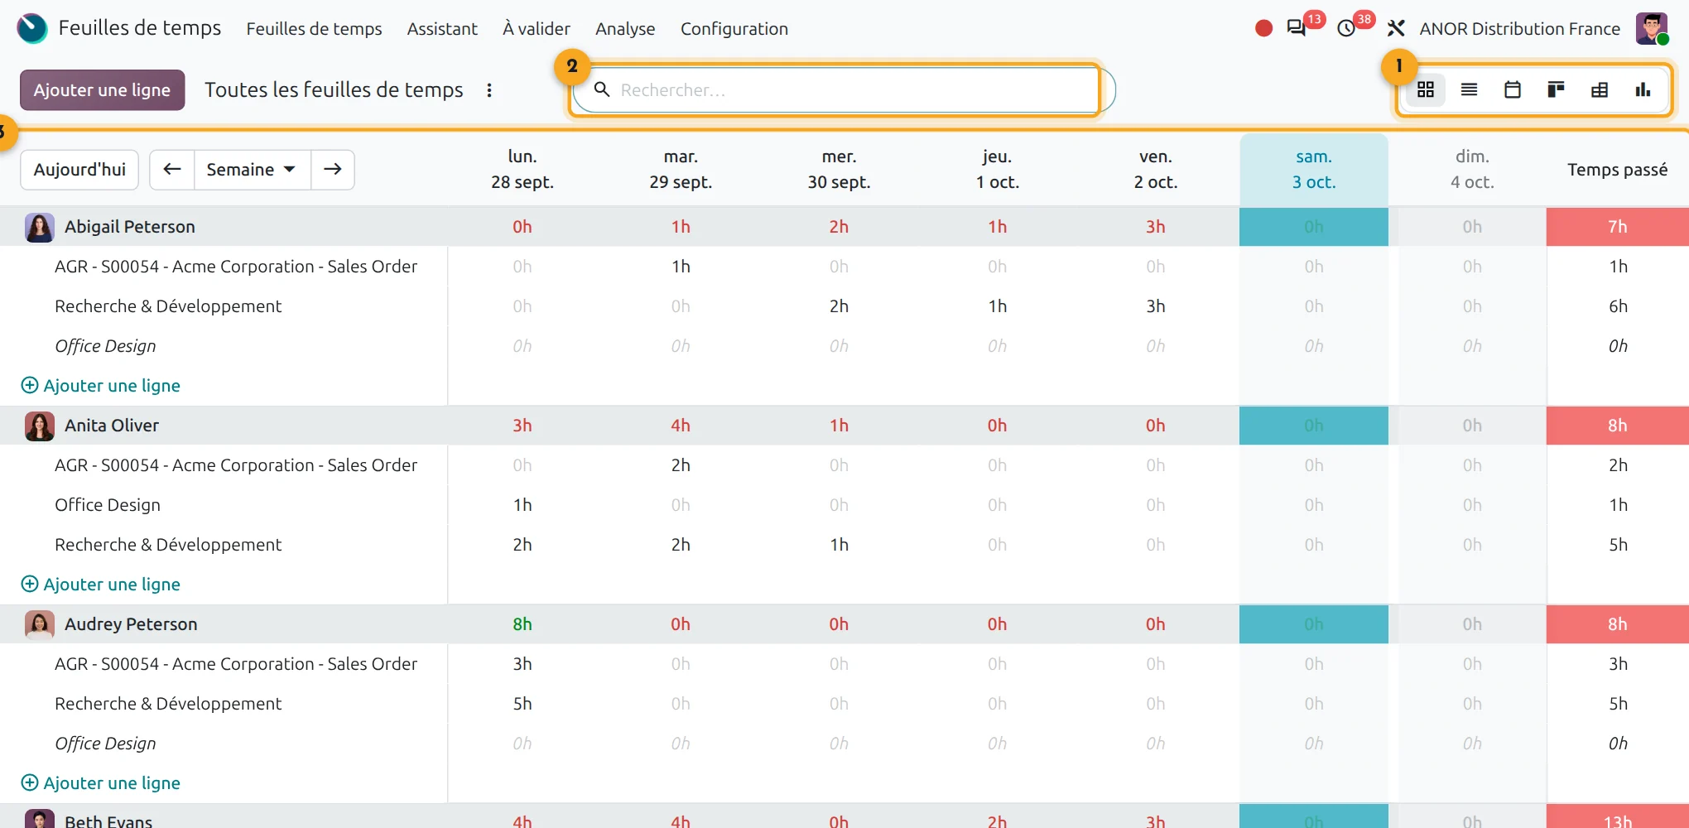Viewport: 1689px width, 828px height.
Task: Switch to the calendar view icon
Action: (1512, 89)
